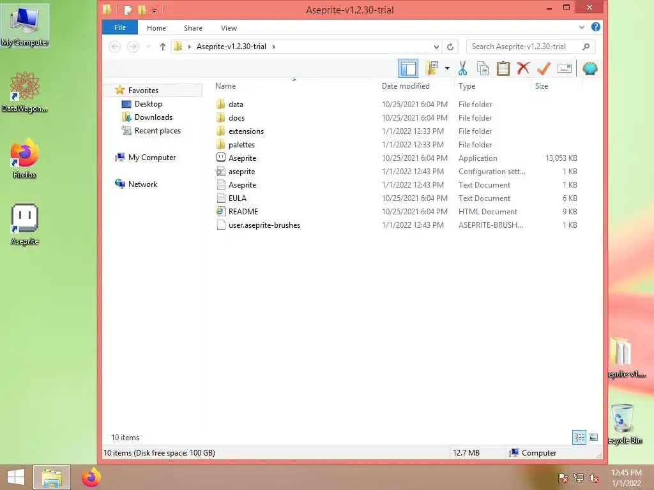Select the EULA text document
The width and height of the screenshot is (654, 490).
(396, 198)
